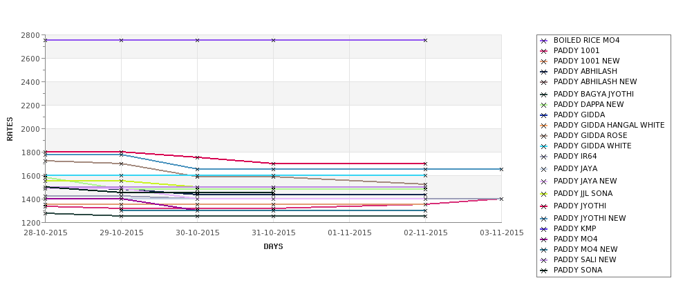Click the 02-11-2015 x-axis date label
Viewport: 674px width, 296px height.
tap(425, 233)
